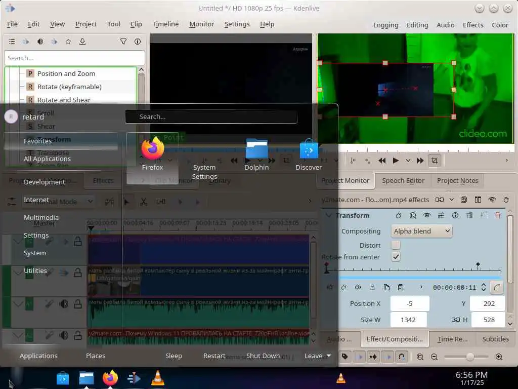The width and height of the screenshot is (518, 389).
Task: Save the effect stack icon
Action: 464,200
